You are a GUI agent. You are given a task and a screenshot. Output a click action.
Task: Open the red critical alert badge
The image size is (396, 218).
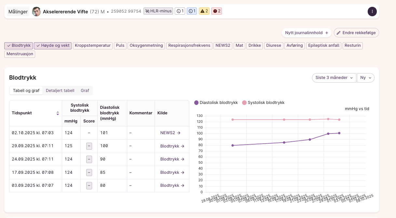216,11
